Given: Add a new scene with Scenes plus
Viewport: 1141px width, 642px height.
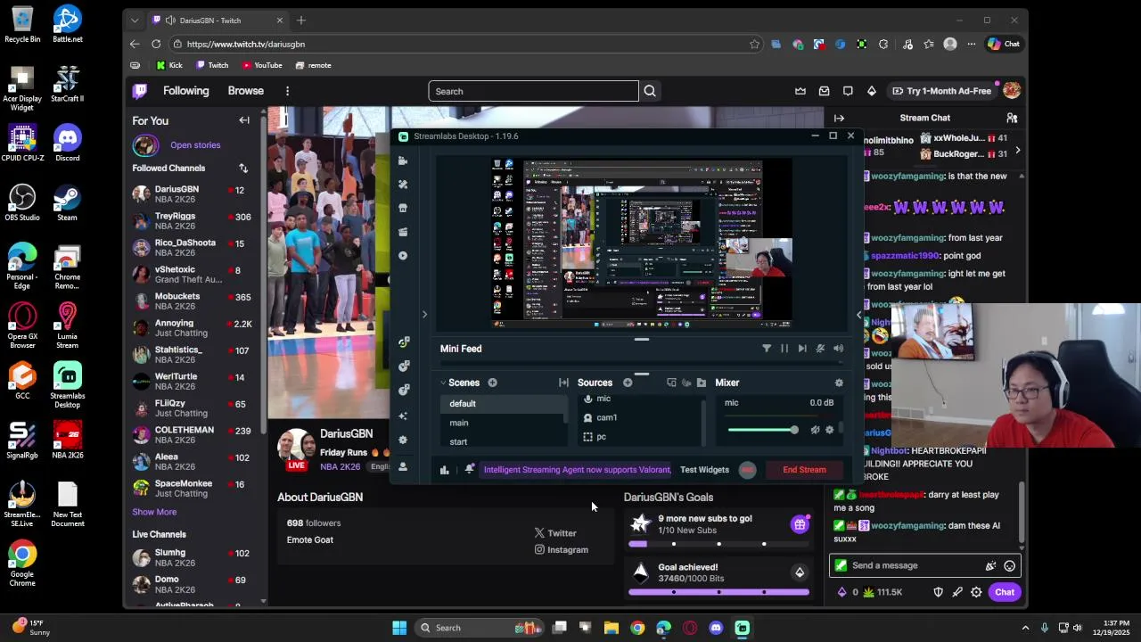Looking at the screenshot, I should pyautogui.click(x=492, y=383).
